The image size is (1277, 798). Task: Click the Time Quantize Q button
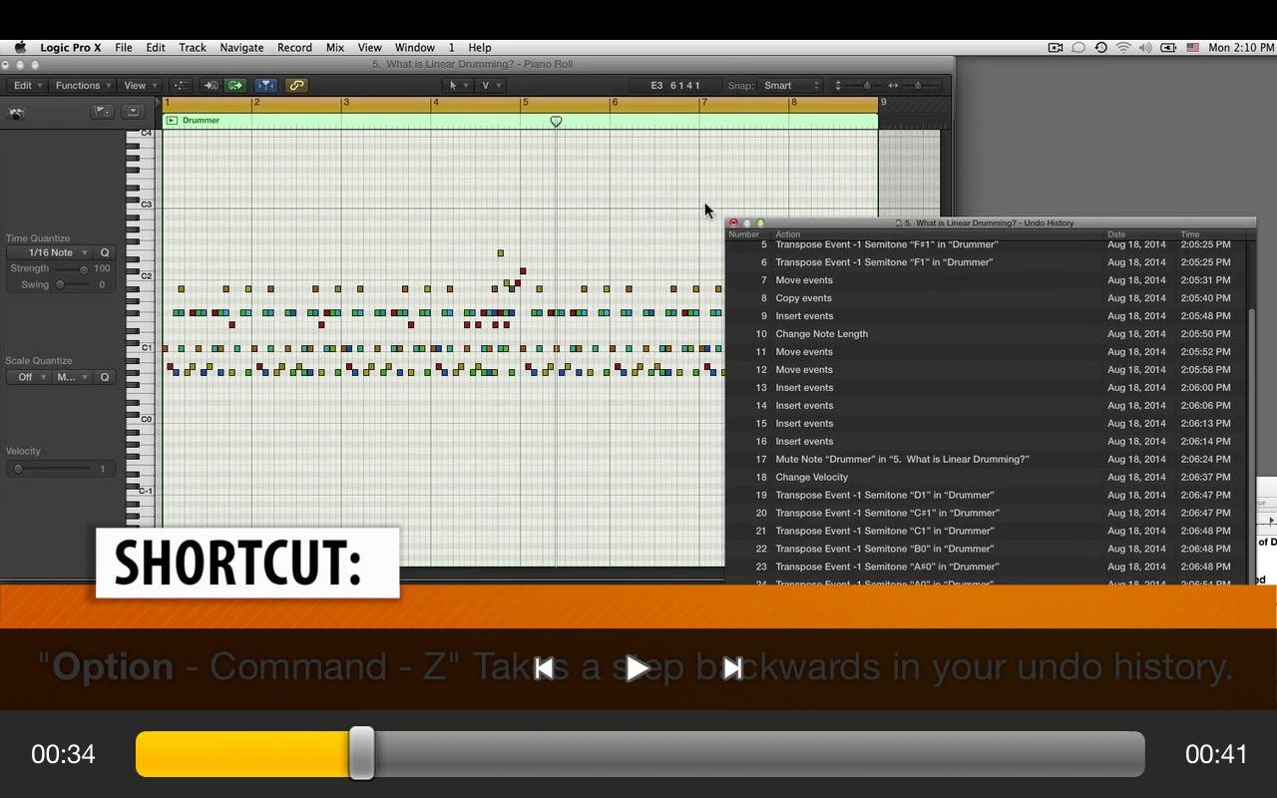coord(105,252)
